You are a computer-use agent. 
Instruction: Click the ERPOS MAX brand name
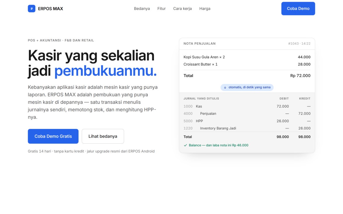(50, 9)
